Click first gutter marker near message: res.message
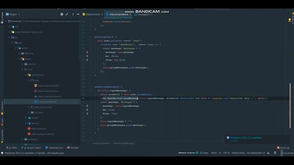Screen dimensions: 294x165 click(x=87, y=52)
